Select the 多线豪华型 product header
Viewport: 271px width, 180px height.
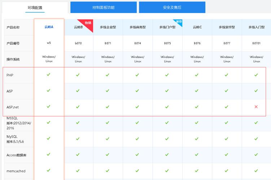pos(227,27)
